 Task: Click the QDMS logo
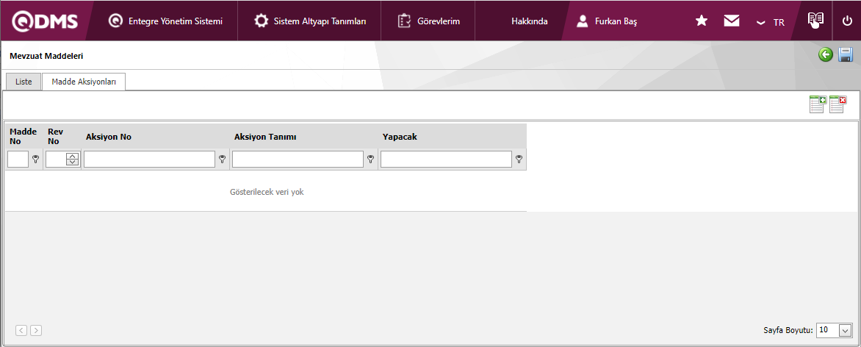45,21
